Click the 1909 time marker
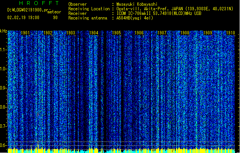The width and height of the screenshot is (240, 153). [x=208, y=33]
